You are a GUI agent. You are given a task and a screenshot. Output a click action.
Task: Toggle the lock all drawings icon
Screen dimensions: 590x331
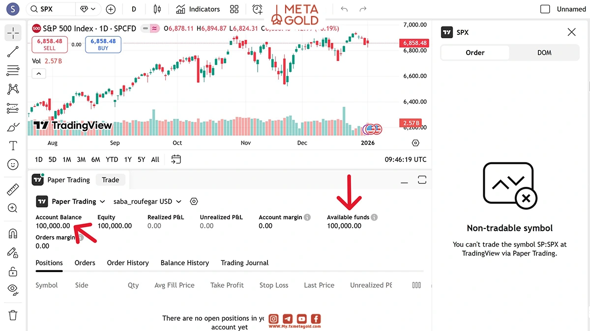point(13,271)
